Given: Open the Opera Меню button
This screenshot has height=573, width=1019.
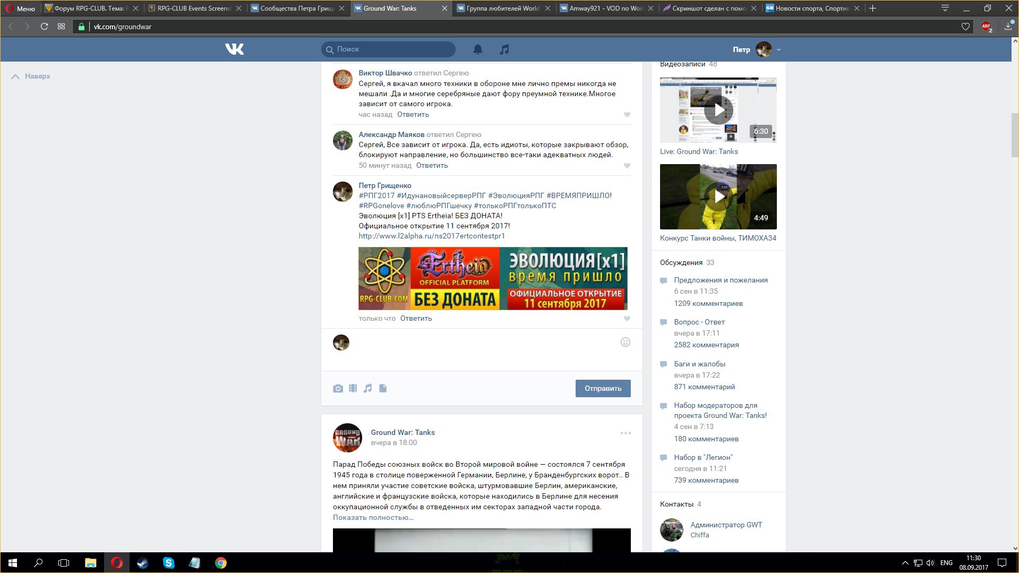Looking at the screenshot, I should click(x=20, y=8).
